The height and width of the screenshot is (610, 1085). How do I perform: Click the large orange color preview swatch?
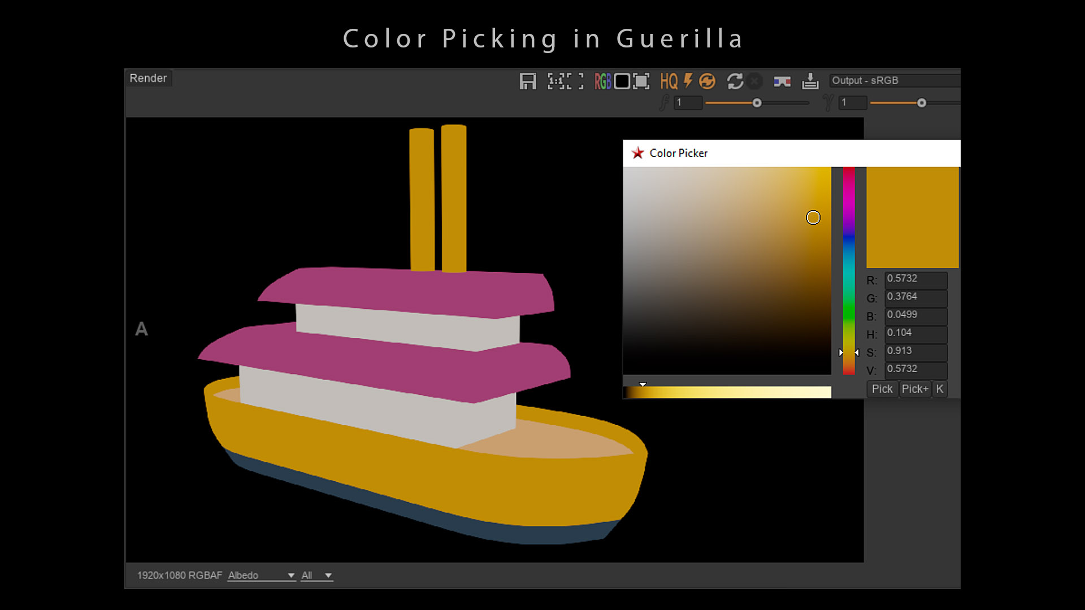click(x=913, y=217)
